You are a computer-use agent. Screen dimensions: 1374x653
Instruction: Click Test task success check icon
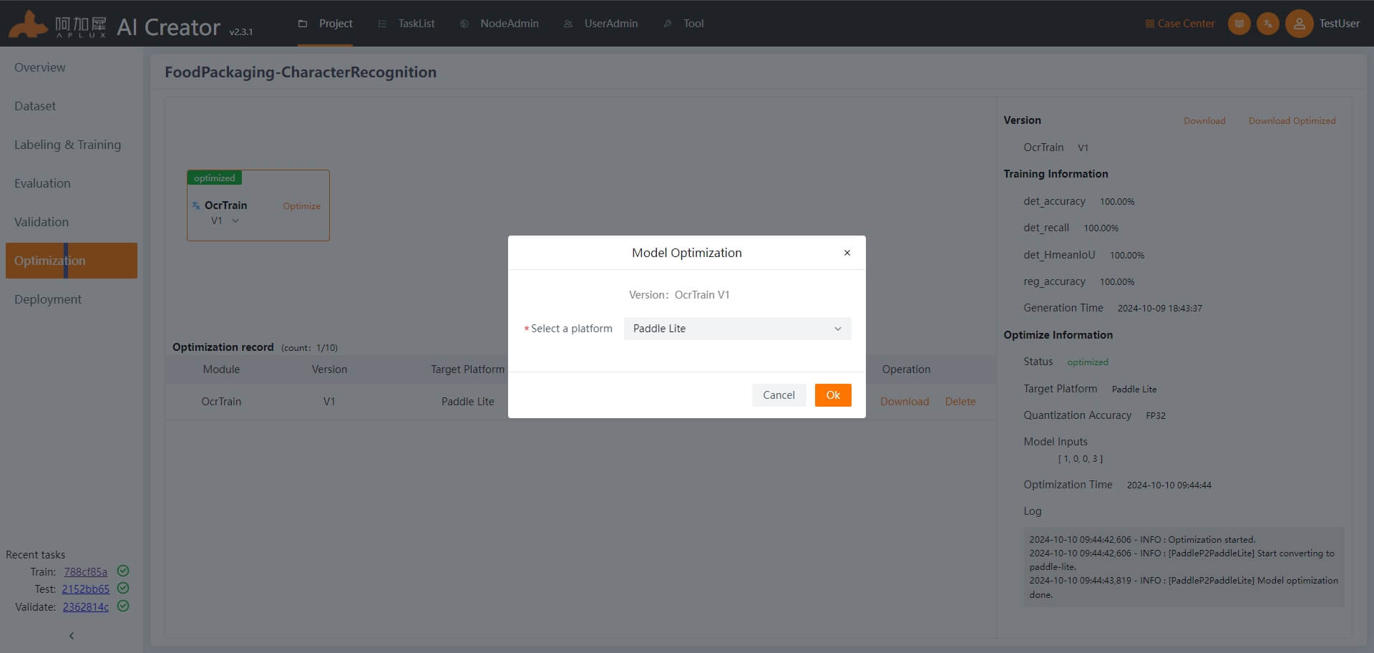(123, 588)
